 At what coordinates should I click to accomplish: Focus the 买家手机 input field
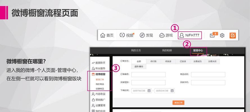point(208,83)
